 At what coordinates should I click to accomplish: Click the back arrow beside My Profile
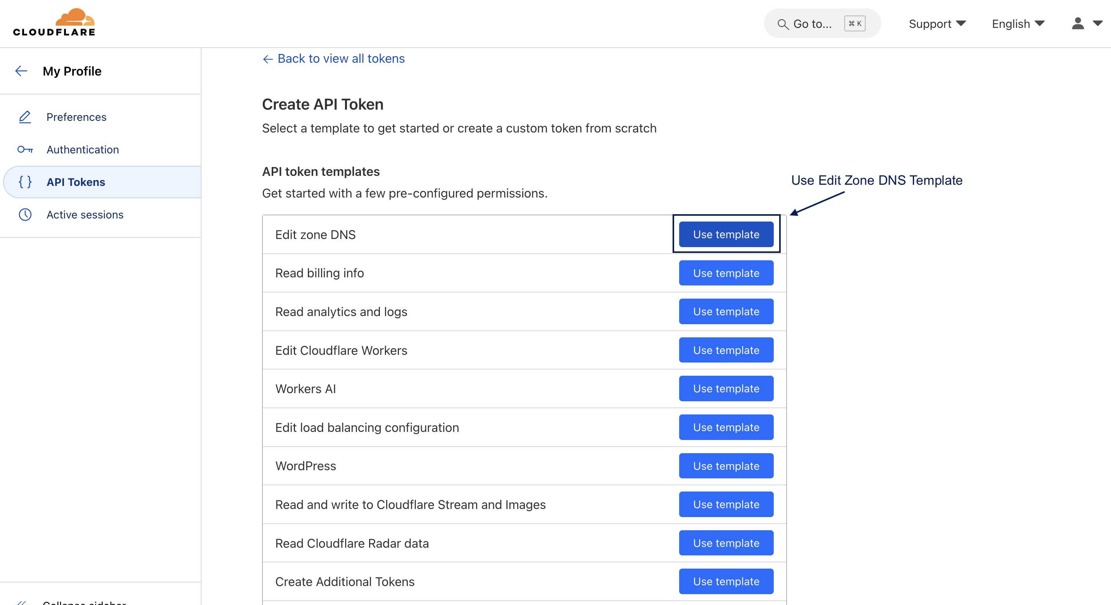[21, 71]
